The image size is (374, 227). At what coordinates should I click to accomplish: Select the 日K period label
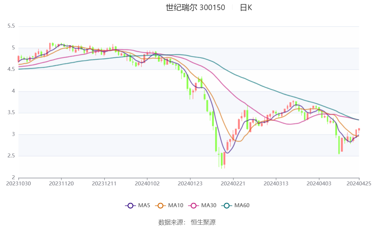pyautogui.click(x=246, y=8)
